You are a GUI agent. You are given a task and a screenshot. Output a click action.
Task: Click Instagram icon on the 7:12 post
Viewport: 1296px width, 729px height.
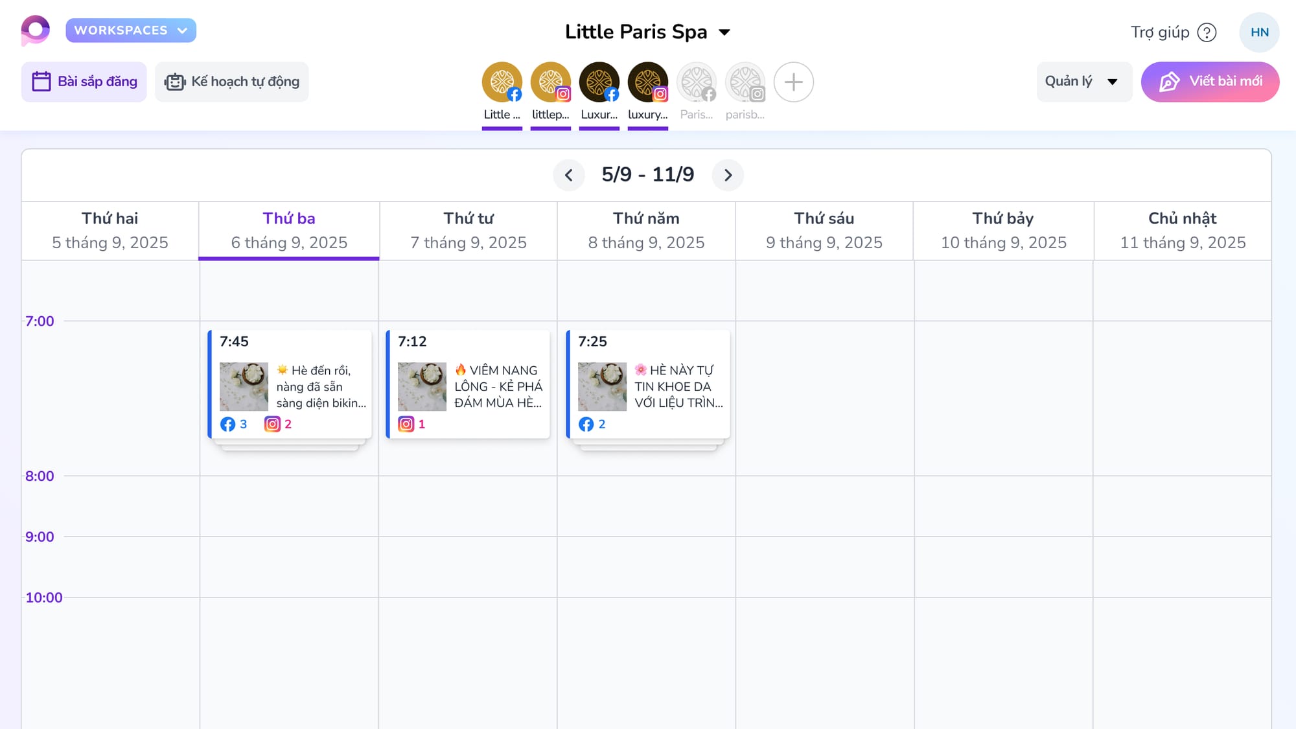[406, 424]
